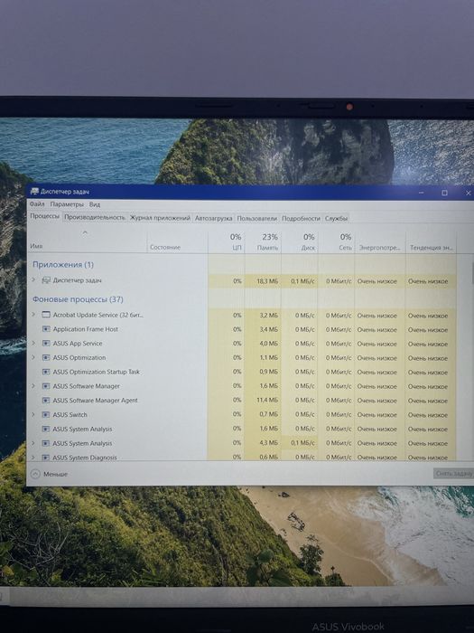Click the 1,1 МБ memory value
The width and height of the screenshot is (474, 633).
coord(269,358)
